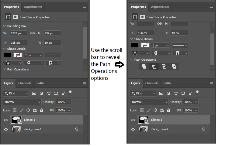Click Exclude Overlapping Shapes path operation button
The height and width of the screenshot is (146, 225).
pyautogui.click(x=174, y=66)
